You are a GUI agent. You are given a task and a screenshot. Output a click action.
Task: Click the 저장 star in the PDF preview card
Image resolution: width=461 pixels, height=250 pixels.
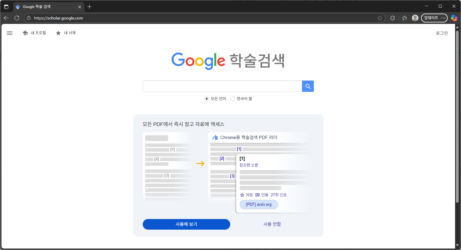click(242, 195)
